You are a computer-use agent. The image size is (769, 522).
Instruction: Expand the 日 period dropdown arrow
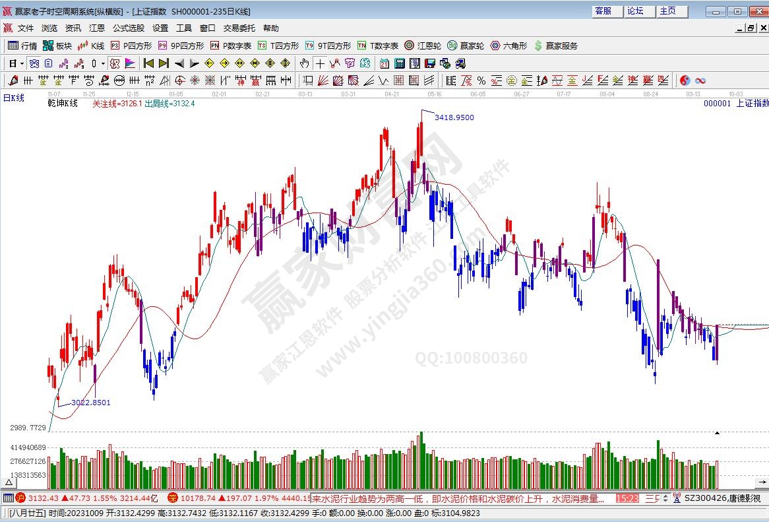pyautogui.click(x=22, y=63)
